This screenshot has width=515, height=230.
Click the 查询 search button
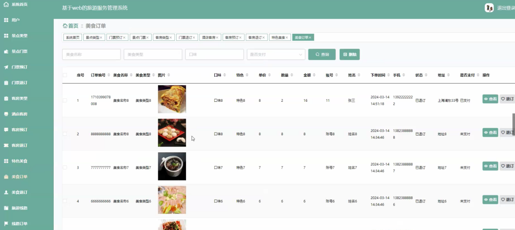click(322, 55)
